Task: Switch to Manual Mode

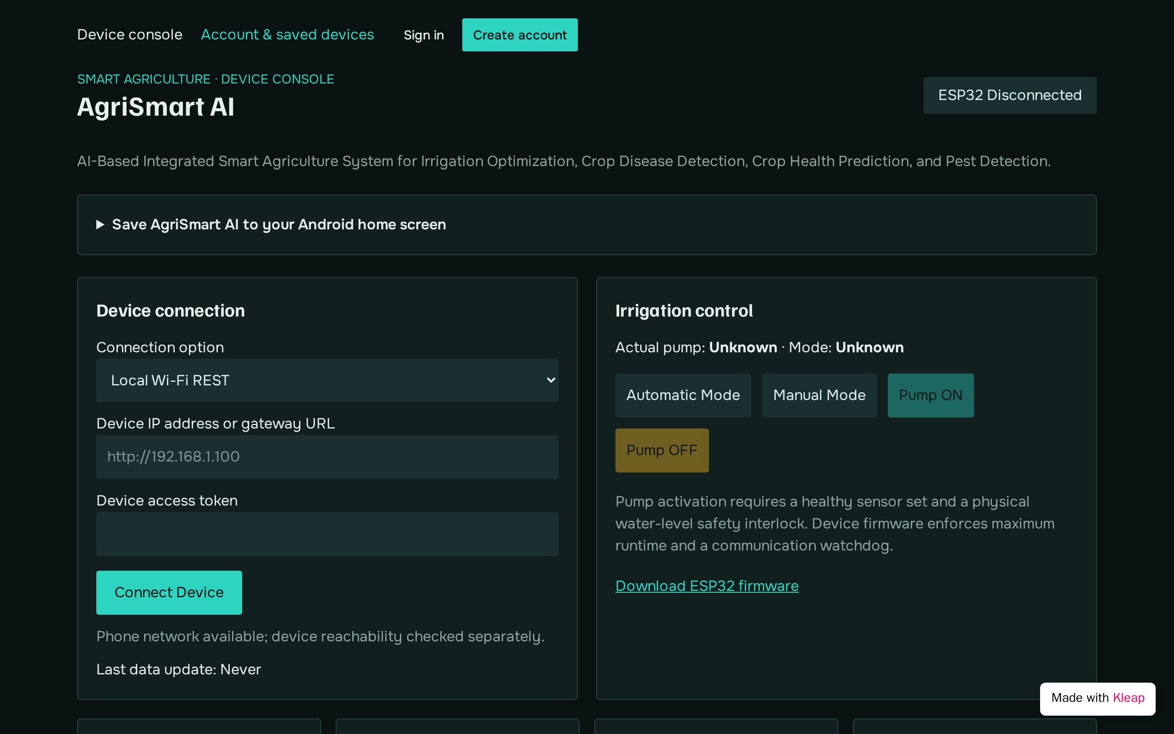Action: 819,395
